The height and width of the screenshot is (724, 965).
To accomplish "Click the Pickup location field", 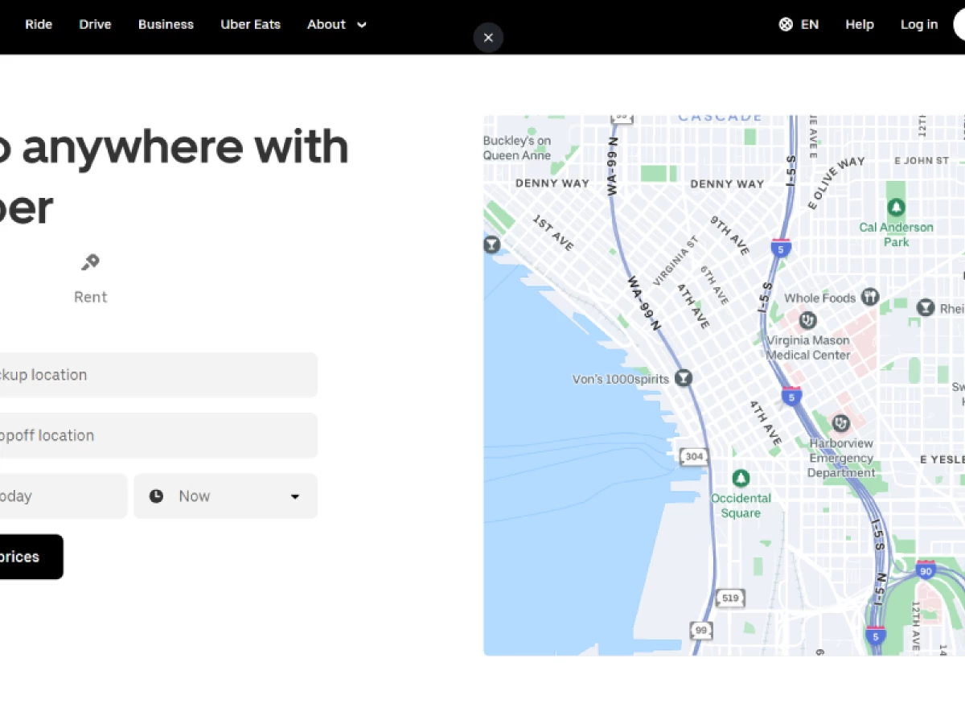I will (158, 375).
